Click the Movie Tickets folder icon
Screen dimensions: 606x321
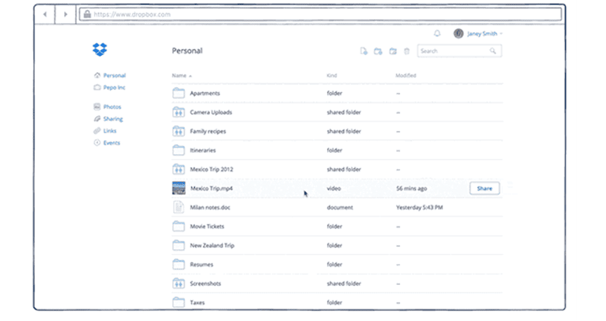point(178,226)
